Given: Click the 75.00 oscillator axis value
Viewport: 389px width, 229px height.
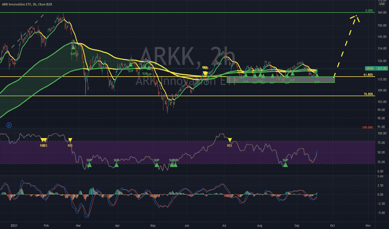Looking at the screenshot, I should (381, 143).
